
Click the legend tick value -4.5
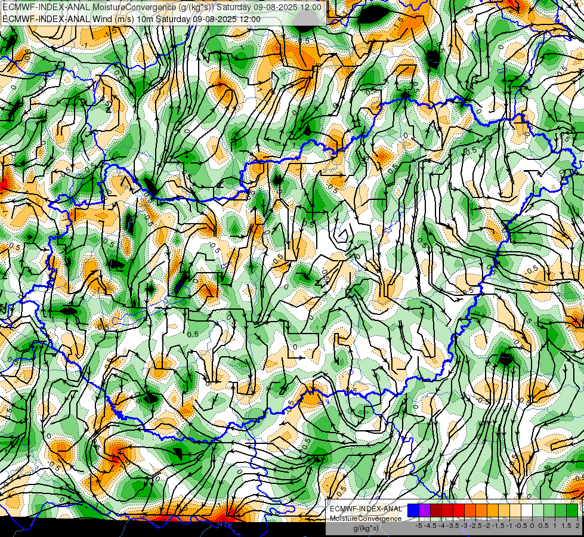click(430, 526)
